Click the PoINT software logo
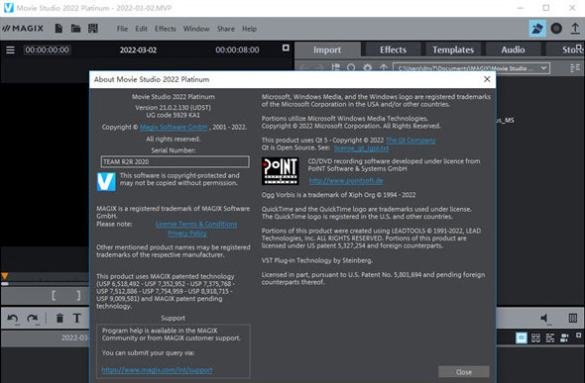This screenshot has width=585, height=383. (x=281, y=171)
